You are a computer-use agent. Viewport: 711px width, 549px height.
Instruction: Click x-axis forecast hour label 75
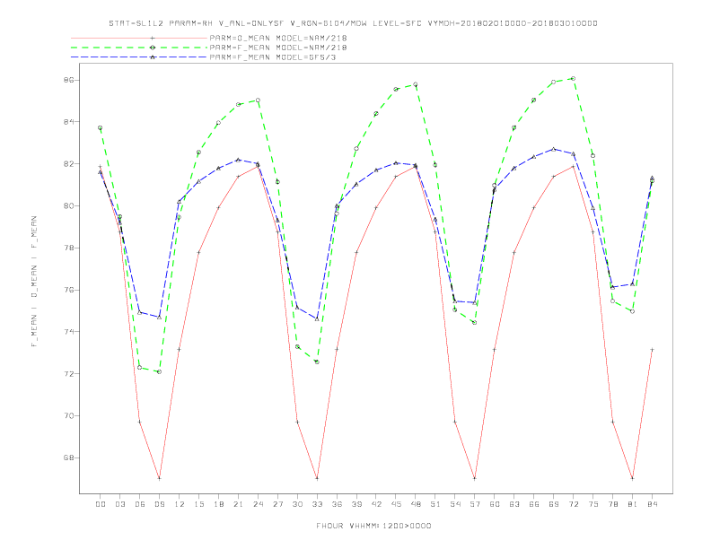click(593, 504)
